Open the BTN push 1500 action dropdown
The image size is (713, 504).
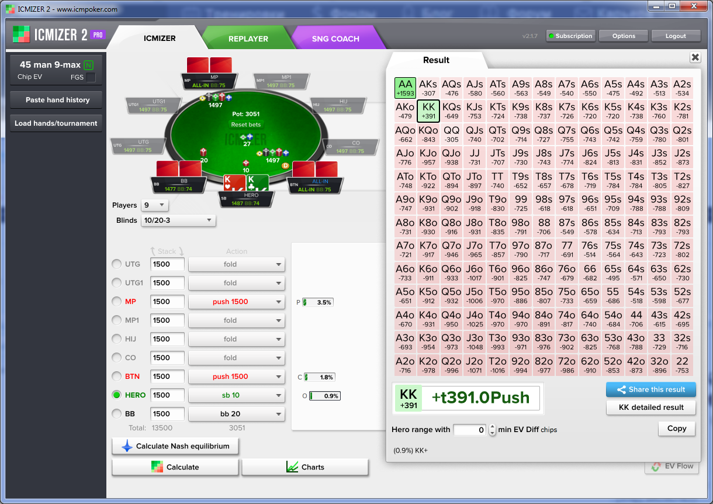coord(237,377)
